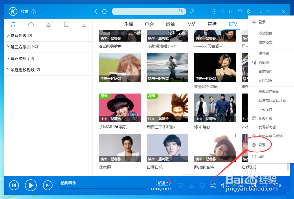The width and height of the screenshot is (294, 199).
Task: Choose 播放模式 in the menu
Action: click(265, 42)
